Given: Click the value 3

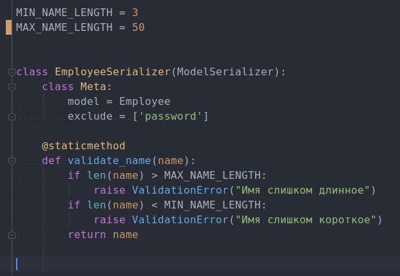Looking at the screenshot, I should coord(135,12).
